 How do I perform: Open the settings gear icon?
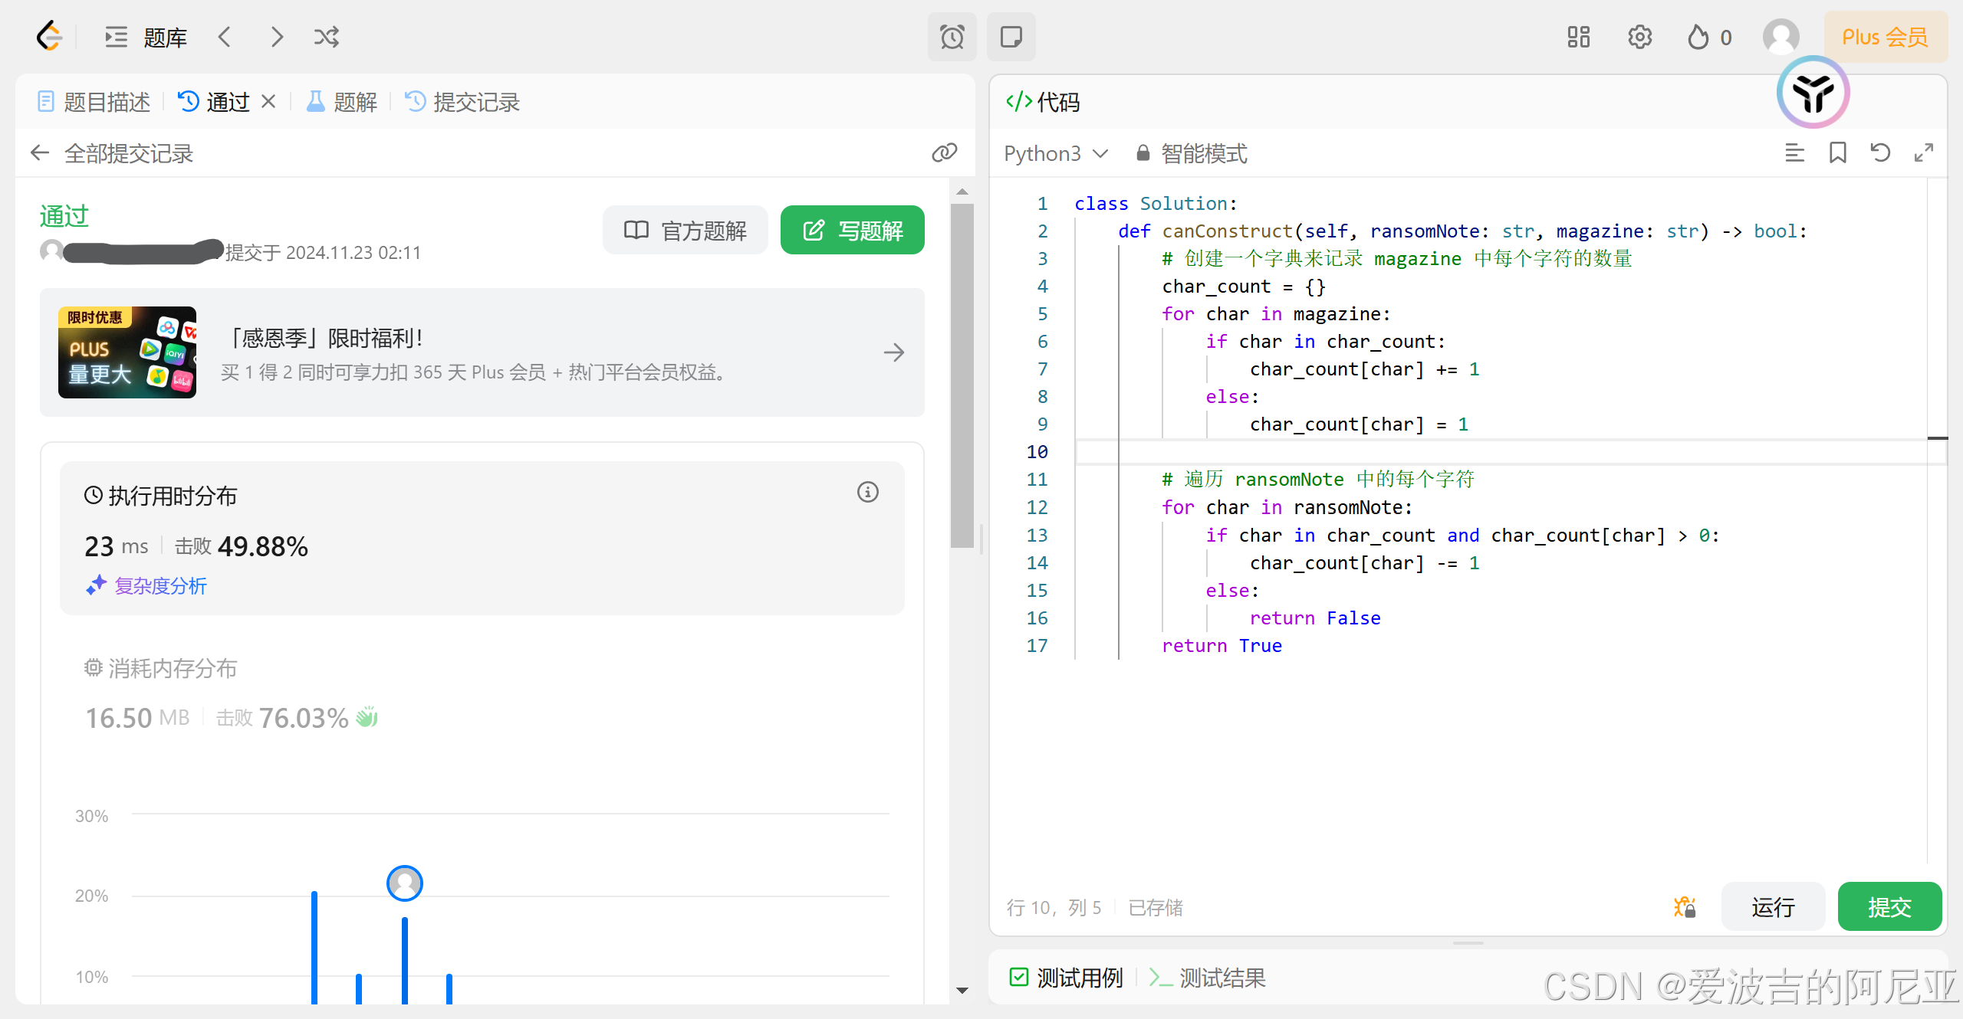(1639, 37)
